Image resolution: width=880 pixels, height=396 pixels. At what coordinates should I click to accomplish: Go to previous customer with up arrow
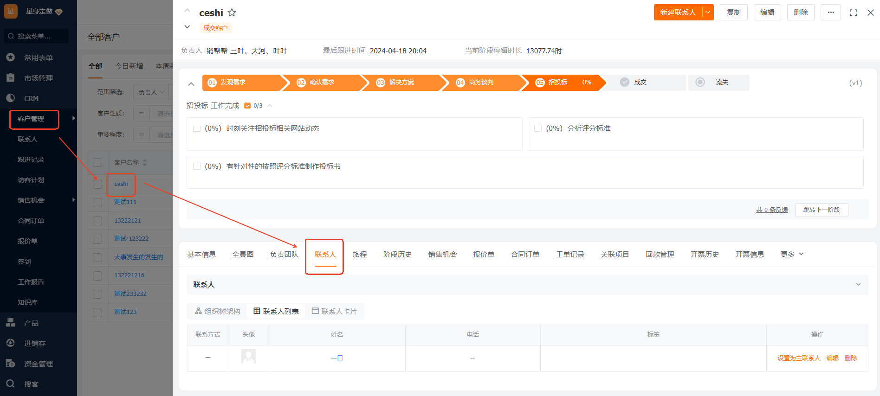click(187, 10)
